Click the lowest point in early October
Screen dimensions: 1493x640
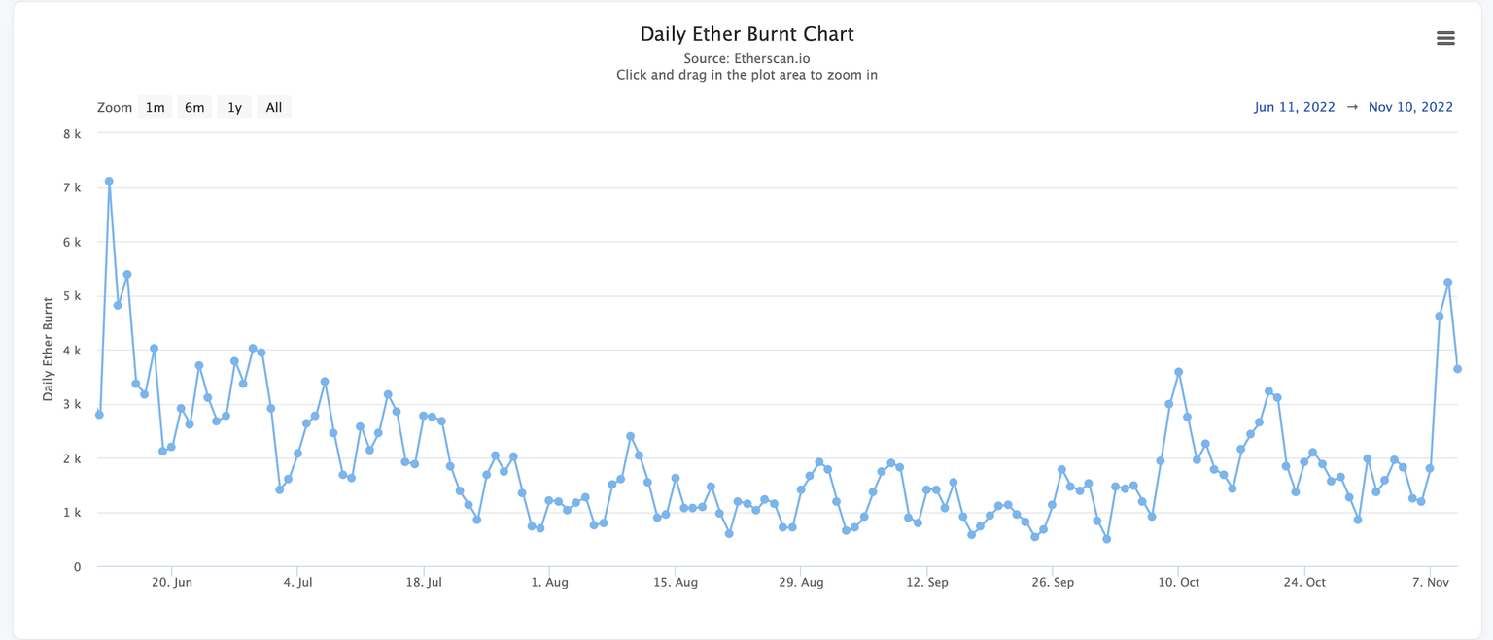pos(1106,539)
